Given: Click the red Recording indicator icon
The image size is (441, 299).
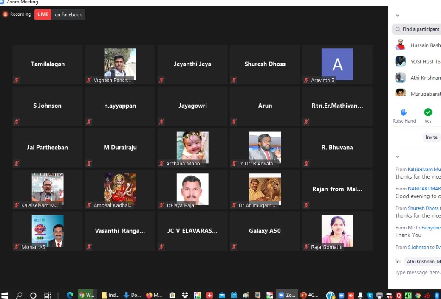Looking at the screenshot, I should 6,14.
